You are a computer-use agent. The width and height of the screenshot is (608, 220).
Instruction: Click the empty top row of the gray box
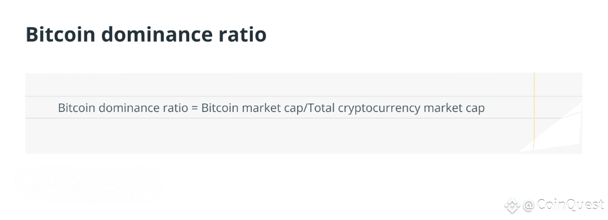pos(279,84)
